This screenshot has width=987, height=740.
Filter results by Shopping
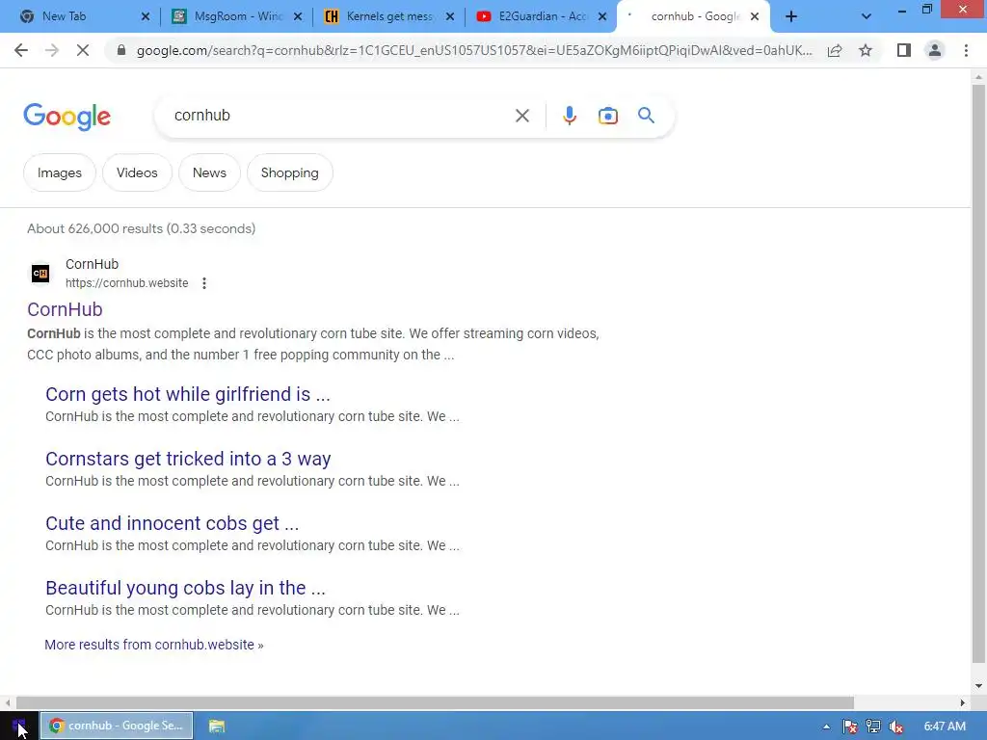pos(289,173)
